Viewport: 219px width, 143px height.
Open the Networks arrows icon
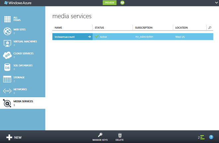point(7,91)
